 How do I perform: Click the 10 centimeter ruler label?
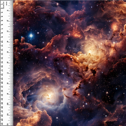(x=2, y=42)
